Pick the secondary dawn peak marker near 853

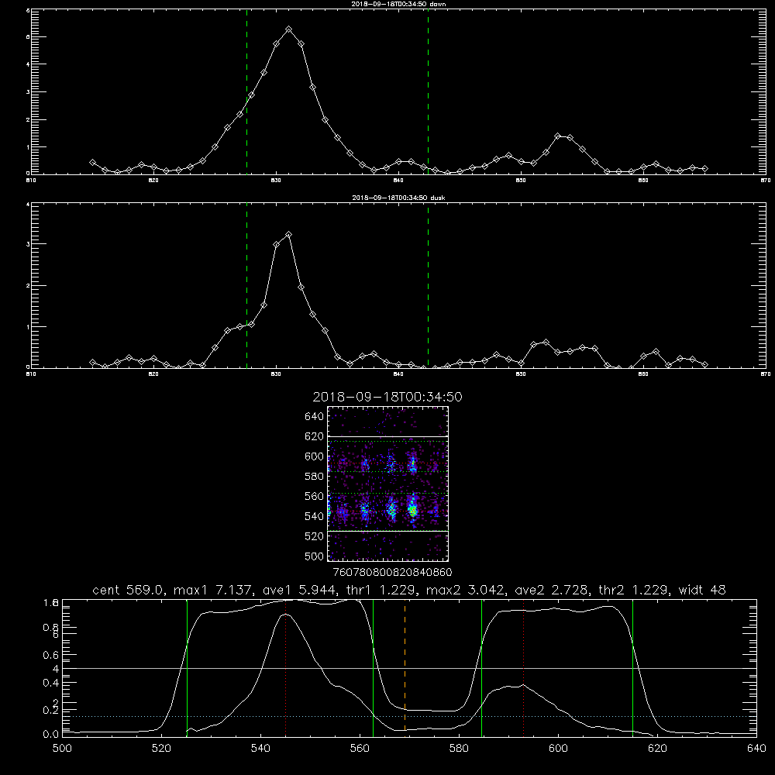[558, 136]
